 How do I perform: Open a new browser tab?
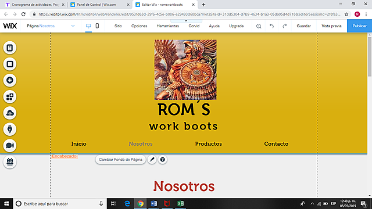203,5
